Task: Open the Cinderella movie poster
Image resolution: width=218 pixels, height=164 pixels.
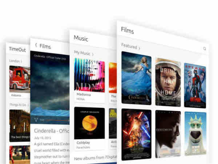Action: coord(136,78)
